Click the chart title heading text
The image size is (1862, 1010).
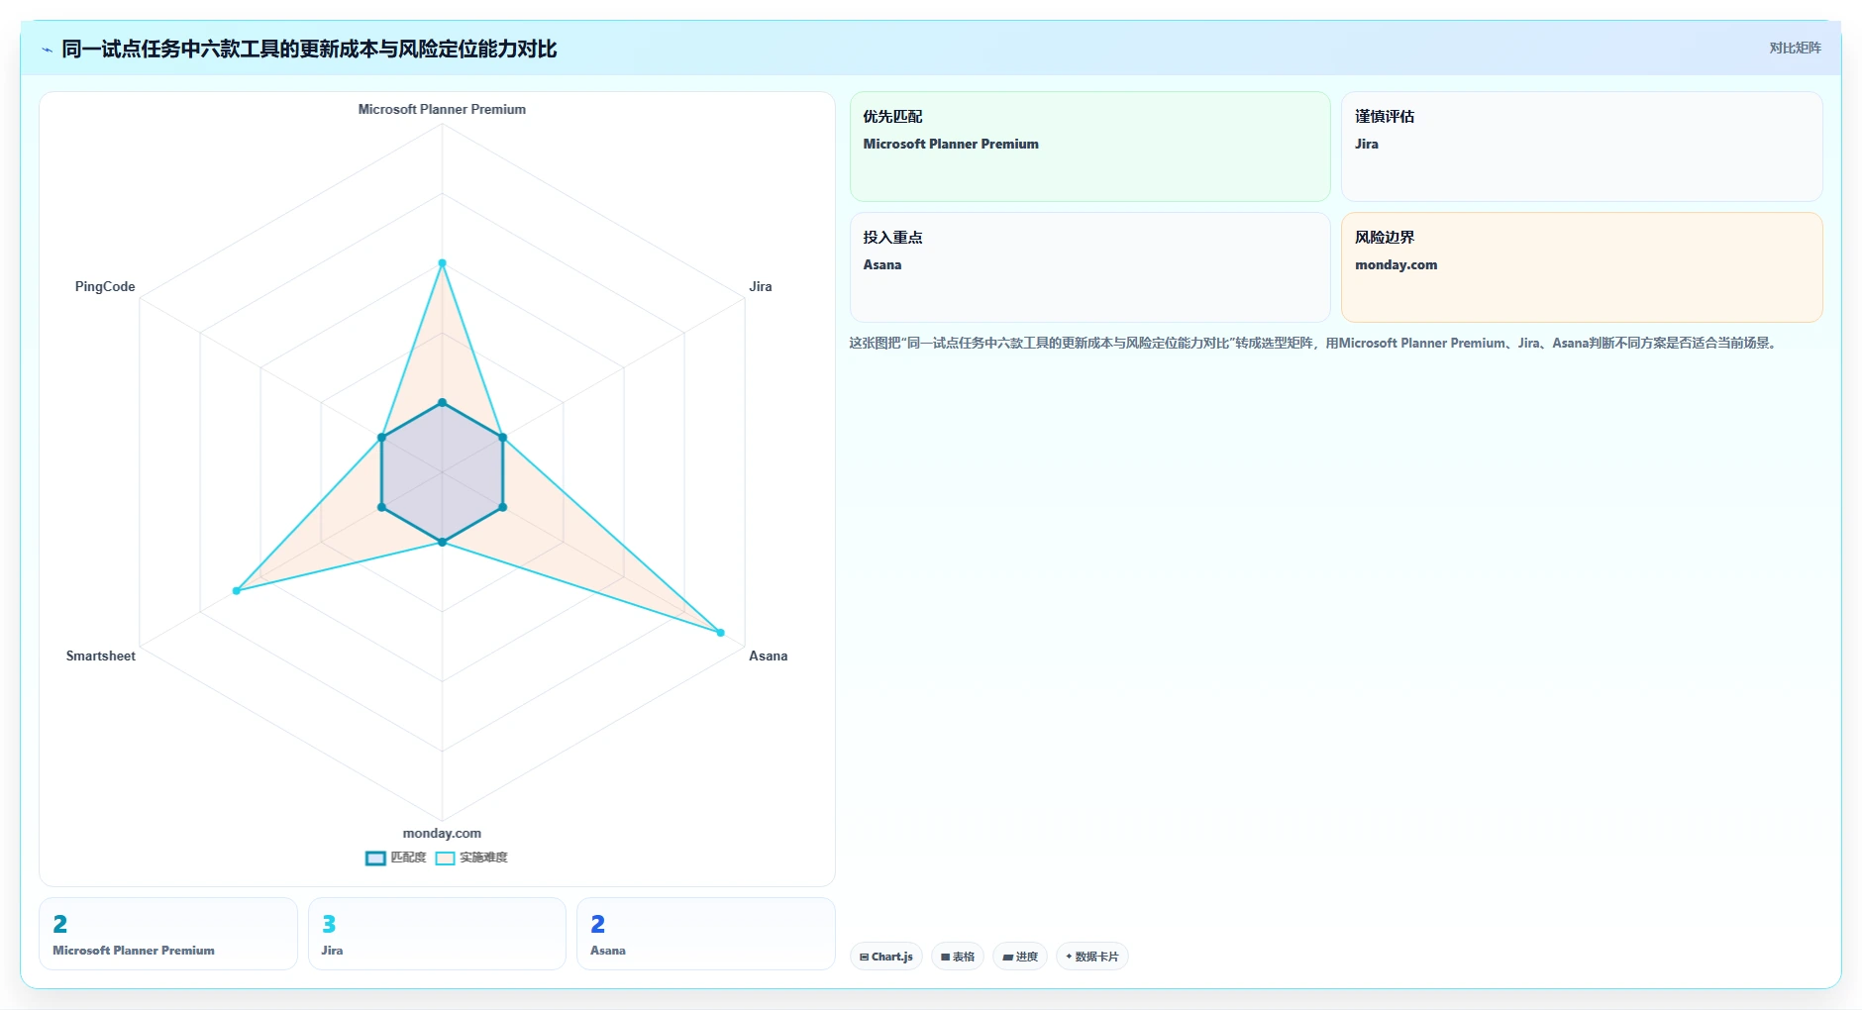[309, 49]
